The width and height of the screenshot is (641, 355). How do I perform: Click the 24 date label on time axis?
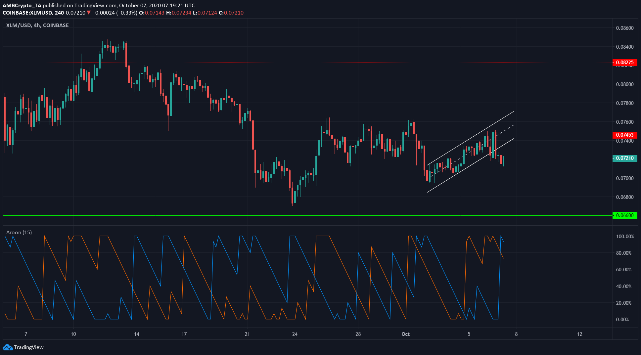(295, 334)
